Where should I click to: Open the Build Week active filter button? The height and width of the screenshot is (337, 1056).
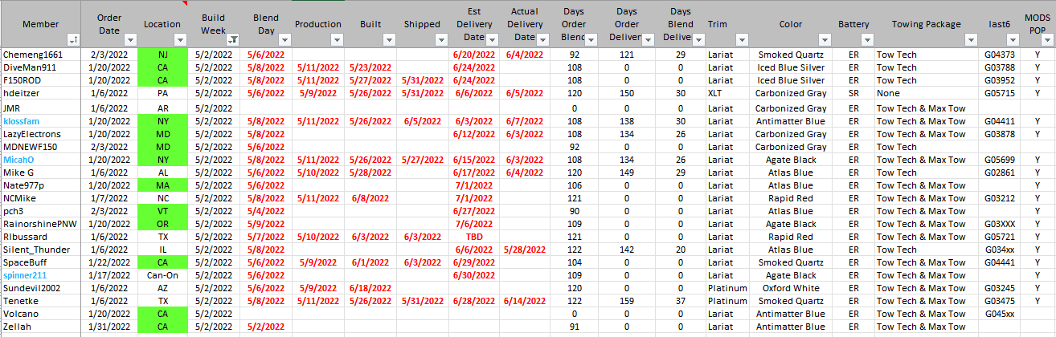(x=233, y=39)
